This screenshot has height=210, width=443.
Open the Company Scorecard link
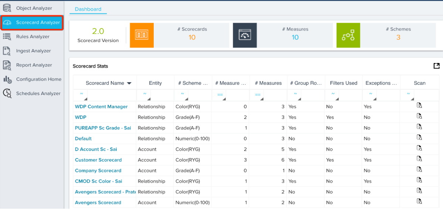click(98, 171)
